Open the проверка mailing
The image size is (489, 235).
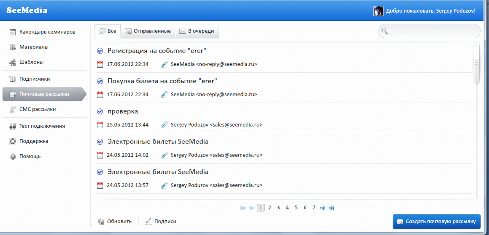point(122,111)
